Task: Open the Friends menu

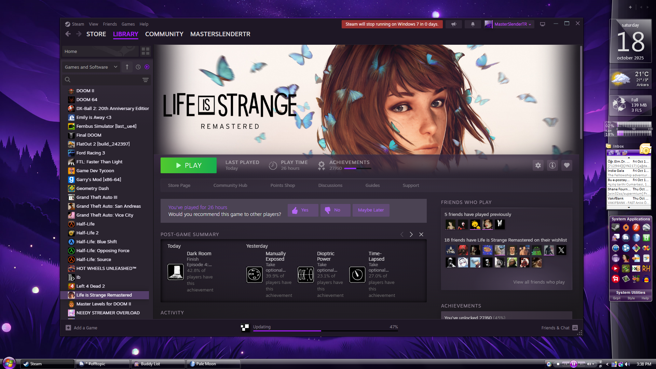Action: point(110,24)
